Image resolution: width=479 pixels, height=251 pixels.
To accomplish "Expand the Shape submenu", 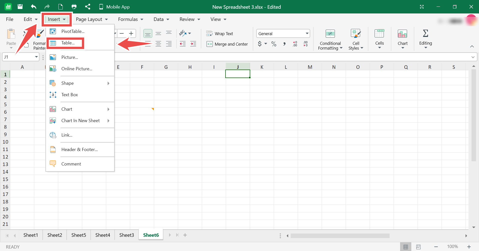I will 80,83.
